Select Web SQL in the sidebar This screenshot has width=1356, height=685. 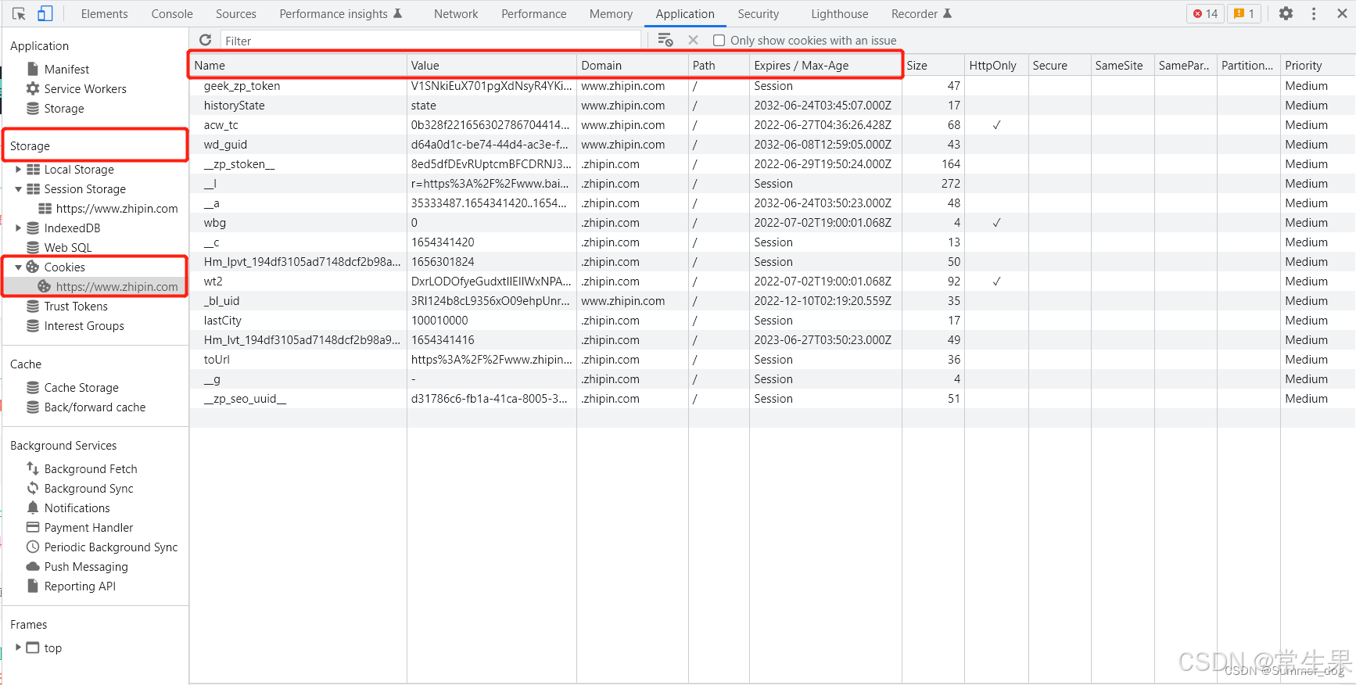pos(68,247)
